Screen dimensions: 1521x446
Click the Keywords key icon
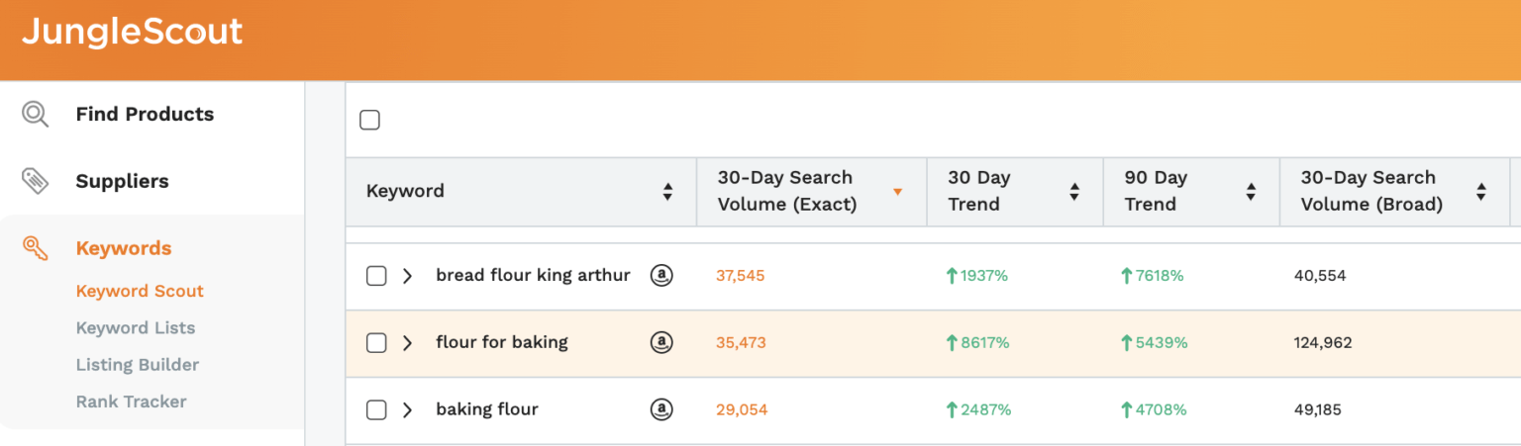tap(36, 248)
